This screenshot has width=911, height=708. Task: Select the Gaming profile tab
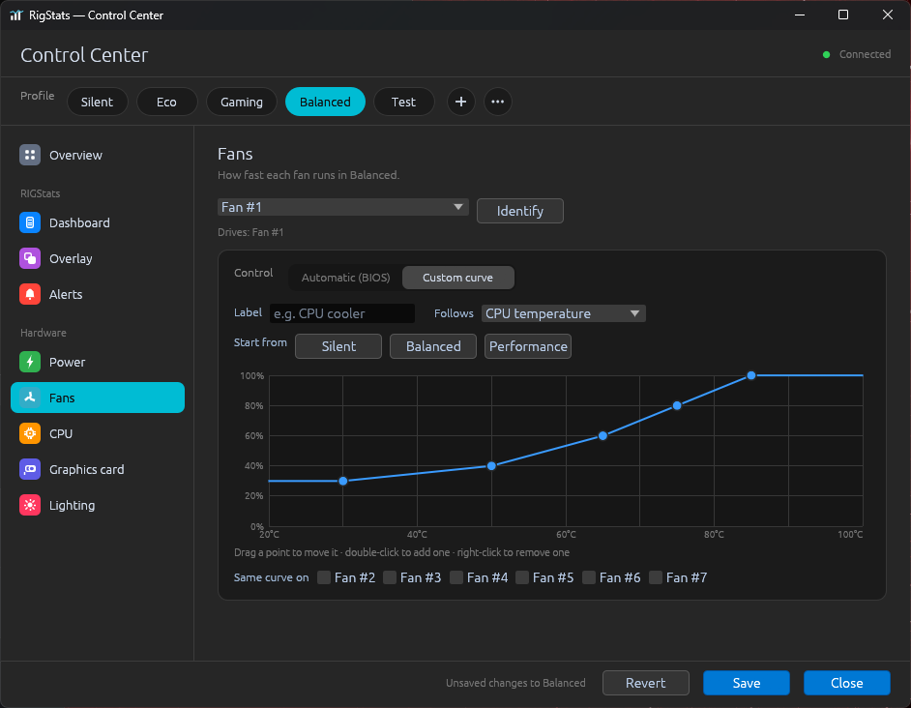242,102
